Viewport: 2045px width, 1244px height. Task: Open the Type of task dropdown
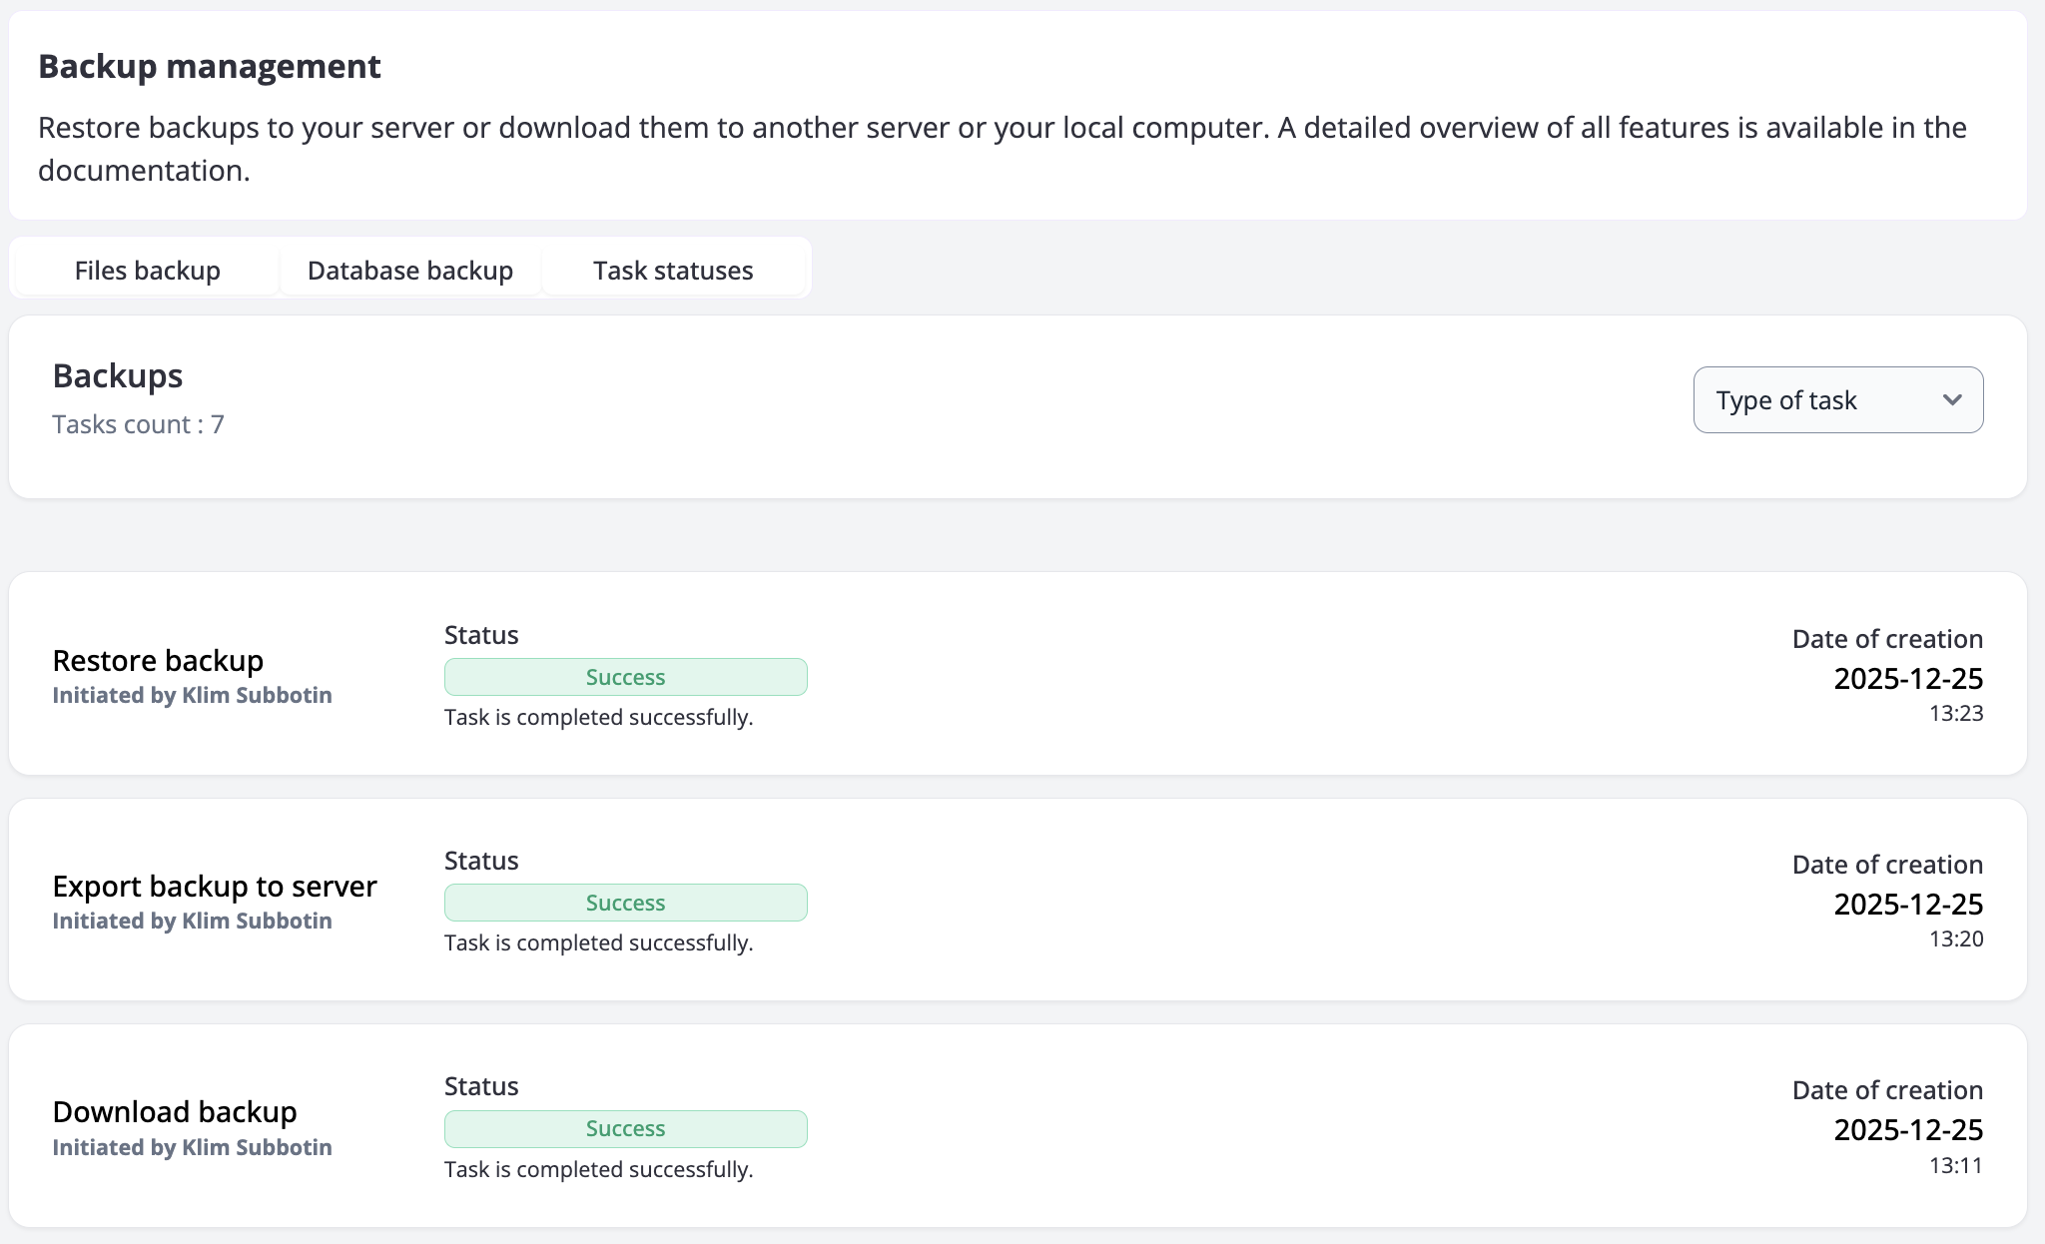click(1836, 400)
